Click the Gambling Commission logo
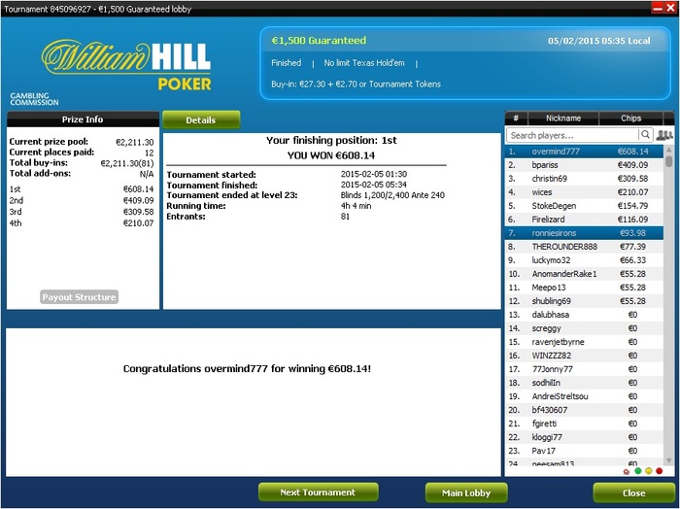Image resolution: width=680 pixels, height=509 pixels. click(34, 99)
